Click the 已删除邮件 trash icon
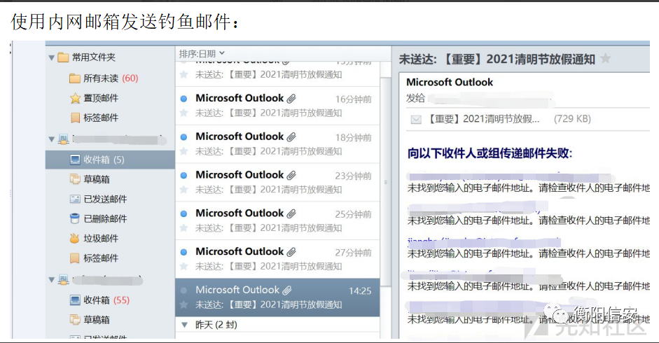The height and width of the screenshot is (343, 659). point(75,218)
